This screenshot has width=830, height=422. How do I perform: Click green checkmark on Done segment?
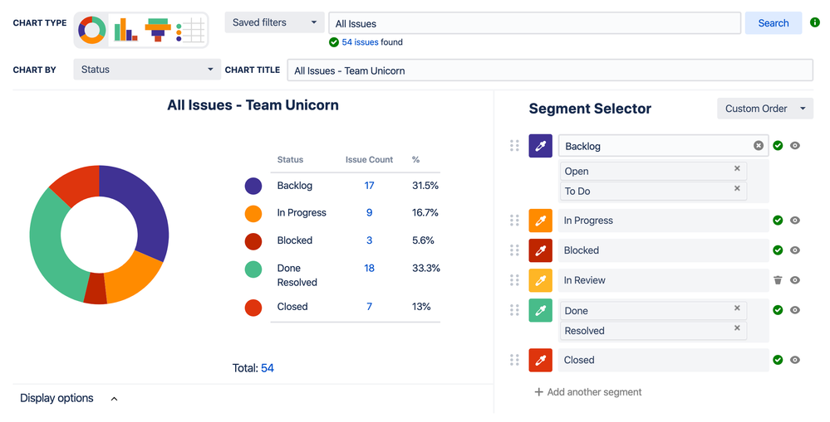click(778, 310)
